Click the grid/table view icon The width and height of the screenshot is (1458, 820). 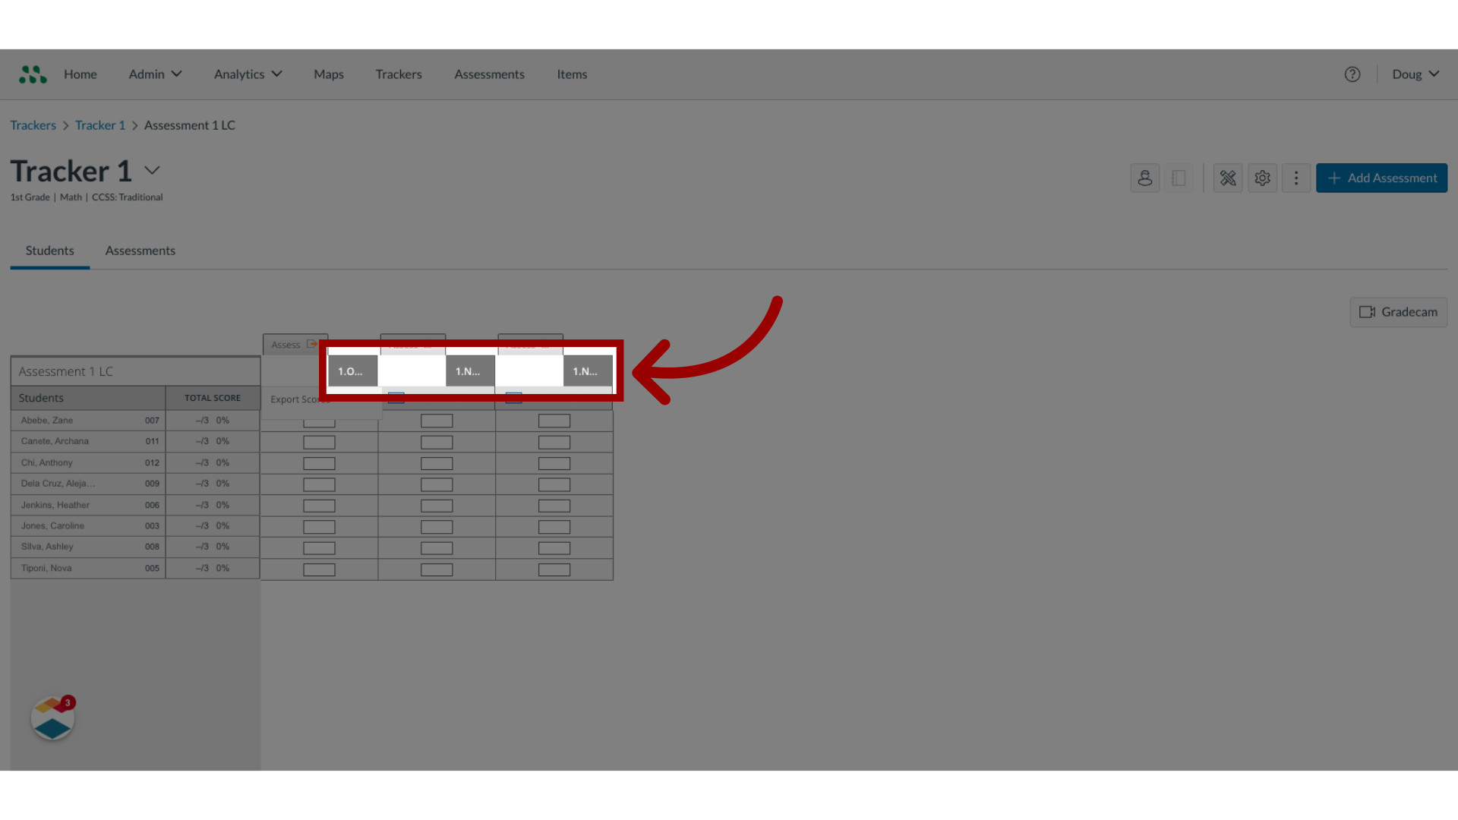(x=1179, y=177)
